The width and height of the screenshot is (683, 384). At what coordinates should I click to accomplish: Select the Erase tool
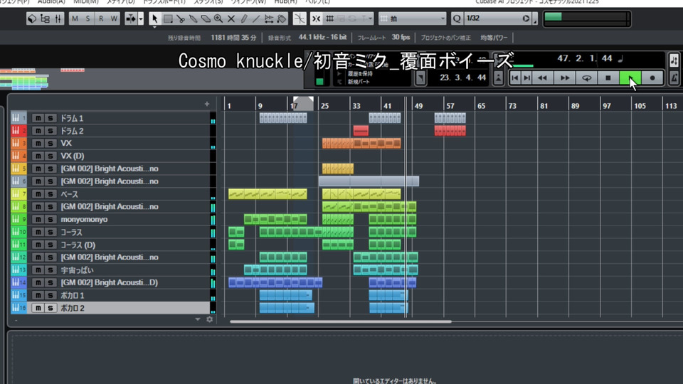click(206, 18)
